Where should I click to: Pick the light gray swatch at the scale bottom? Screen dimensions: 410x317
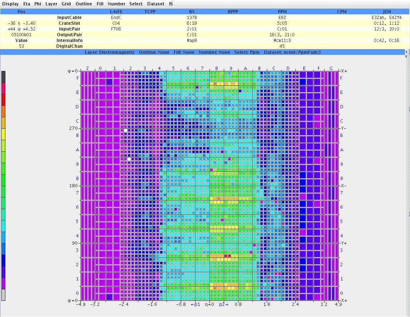4,295
